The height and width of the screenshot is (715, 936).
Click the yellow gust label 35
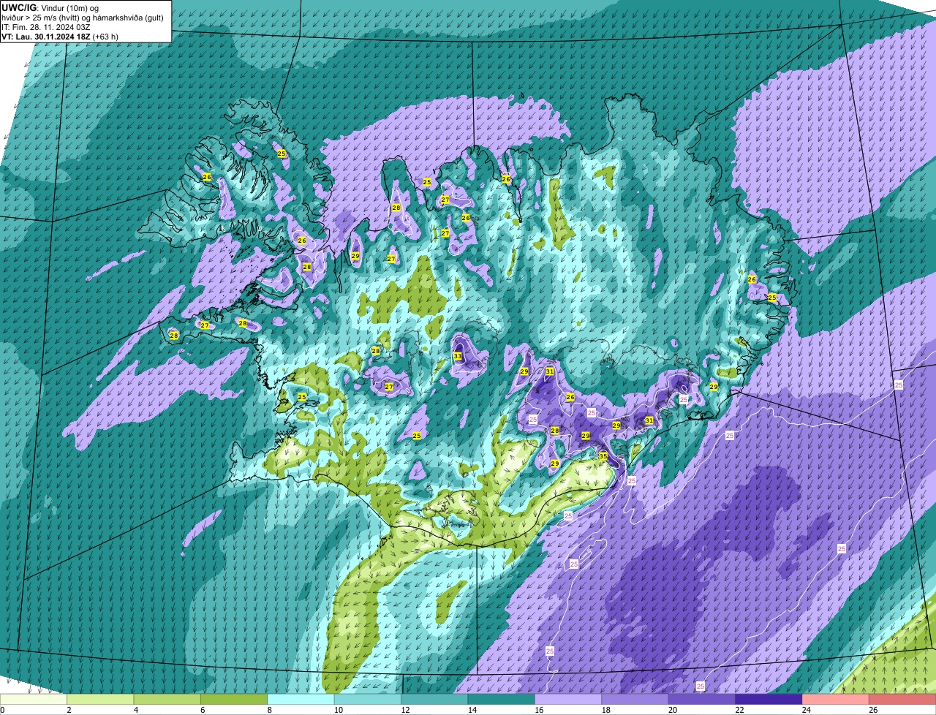coord(603,455)
